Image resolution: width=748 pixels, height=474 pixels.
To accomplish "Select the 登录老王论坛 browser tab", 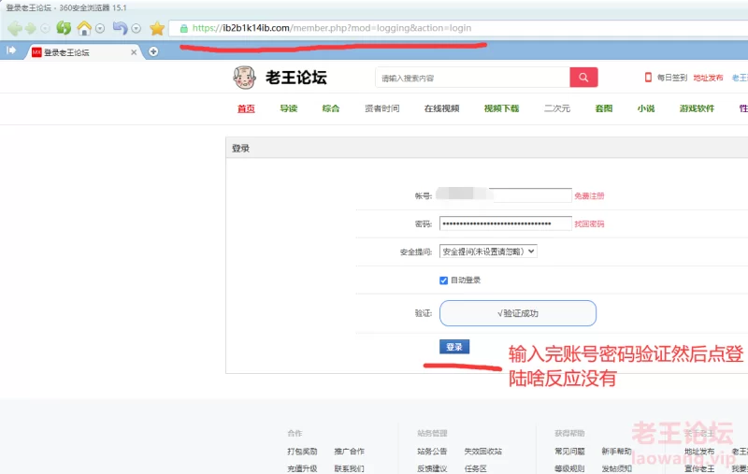I will point(81,52).
